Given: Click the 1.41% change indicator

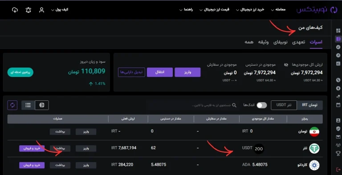Looking at the screenshot, I should (97, 84).
